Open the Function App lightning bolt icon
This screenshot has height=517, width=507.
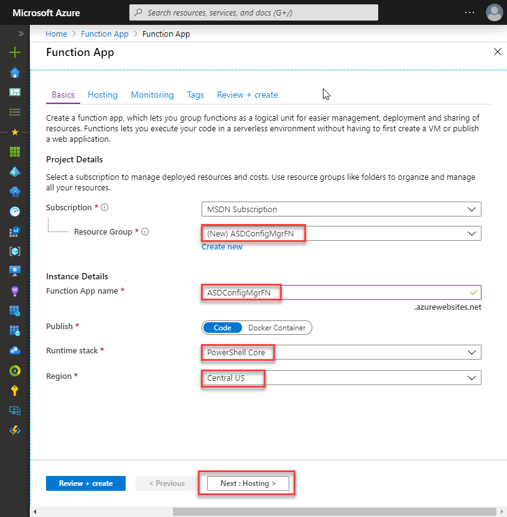[x=15, y=431]
